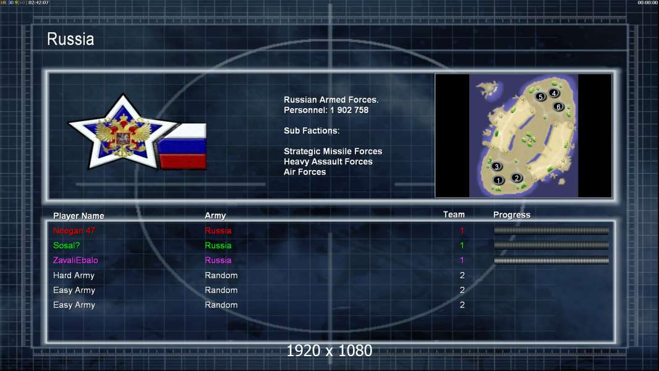659x371 pixels.
Task: Select player name Neegan 47
Action: tap(74, 231)
